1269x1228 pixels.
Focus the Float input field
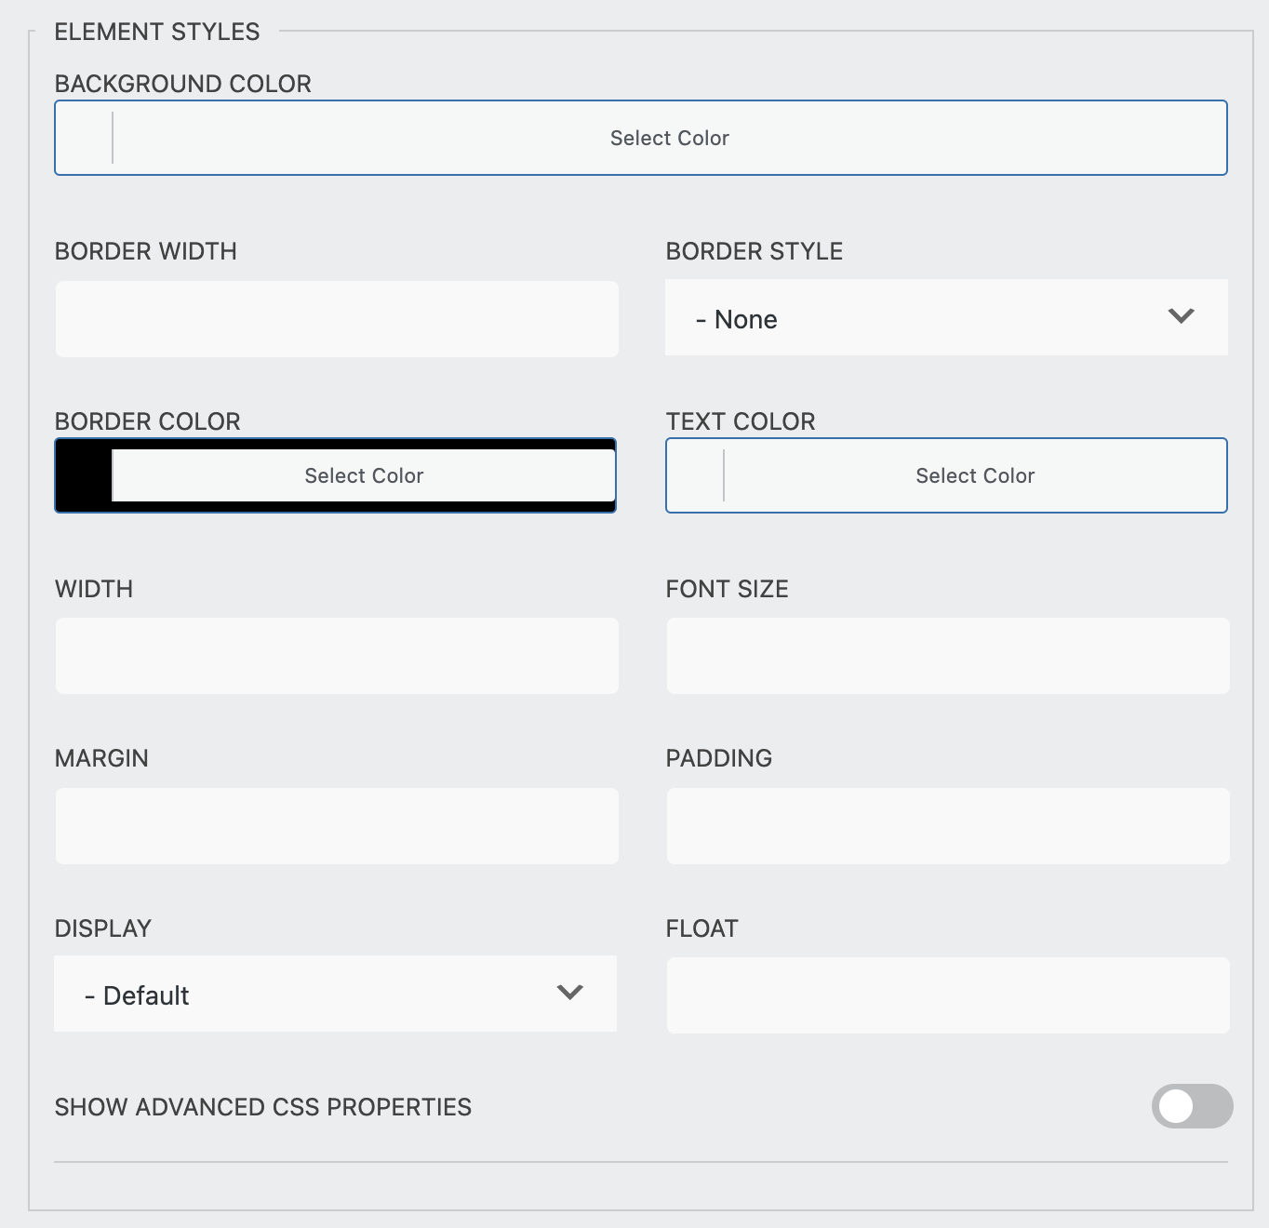click(947, 994)
